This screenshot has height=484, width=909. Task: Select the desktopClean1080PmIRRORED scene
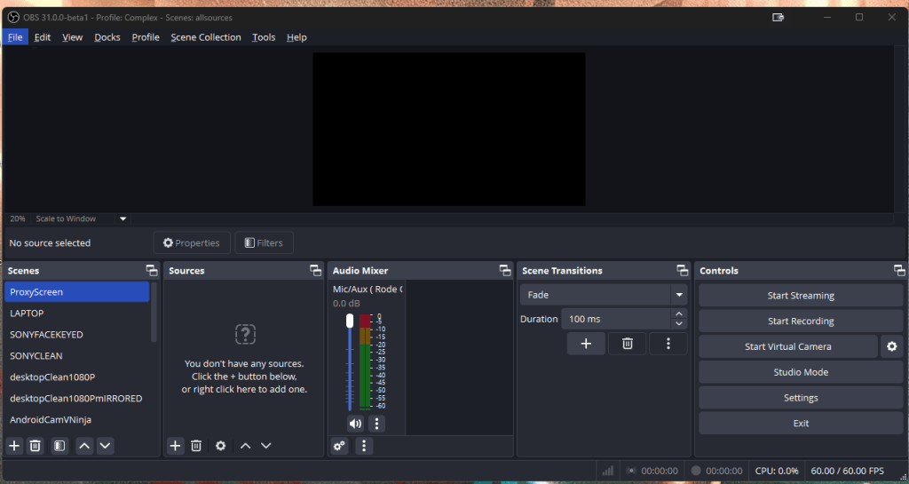[x=76, y=398]
